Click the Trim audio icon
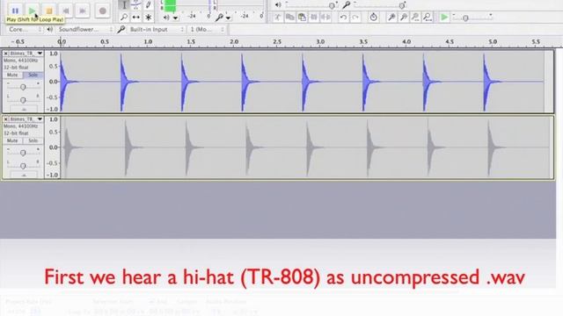This screenshot has height=316, width=563. 314,17
